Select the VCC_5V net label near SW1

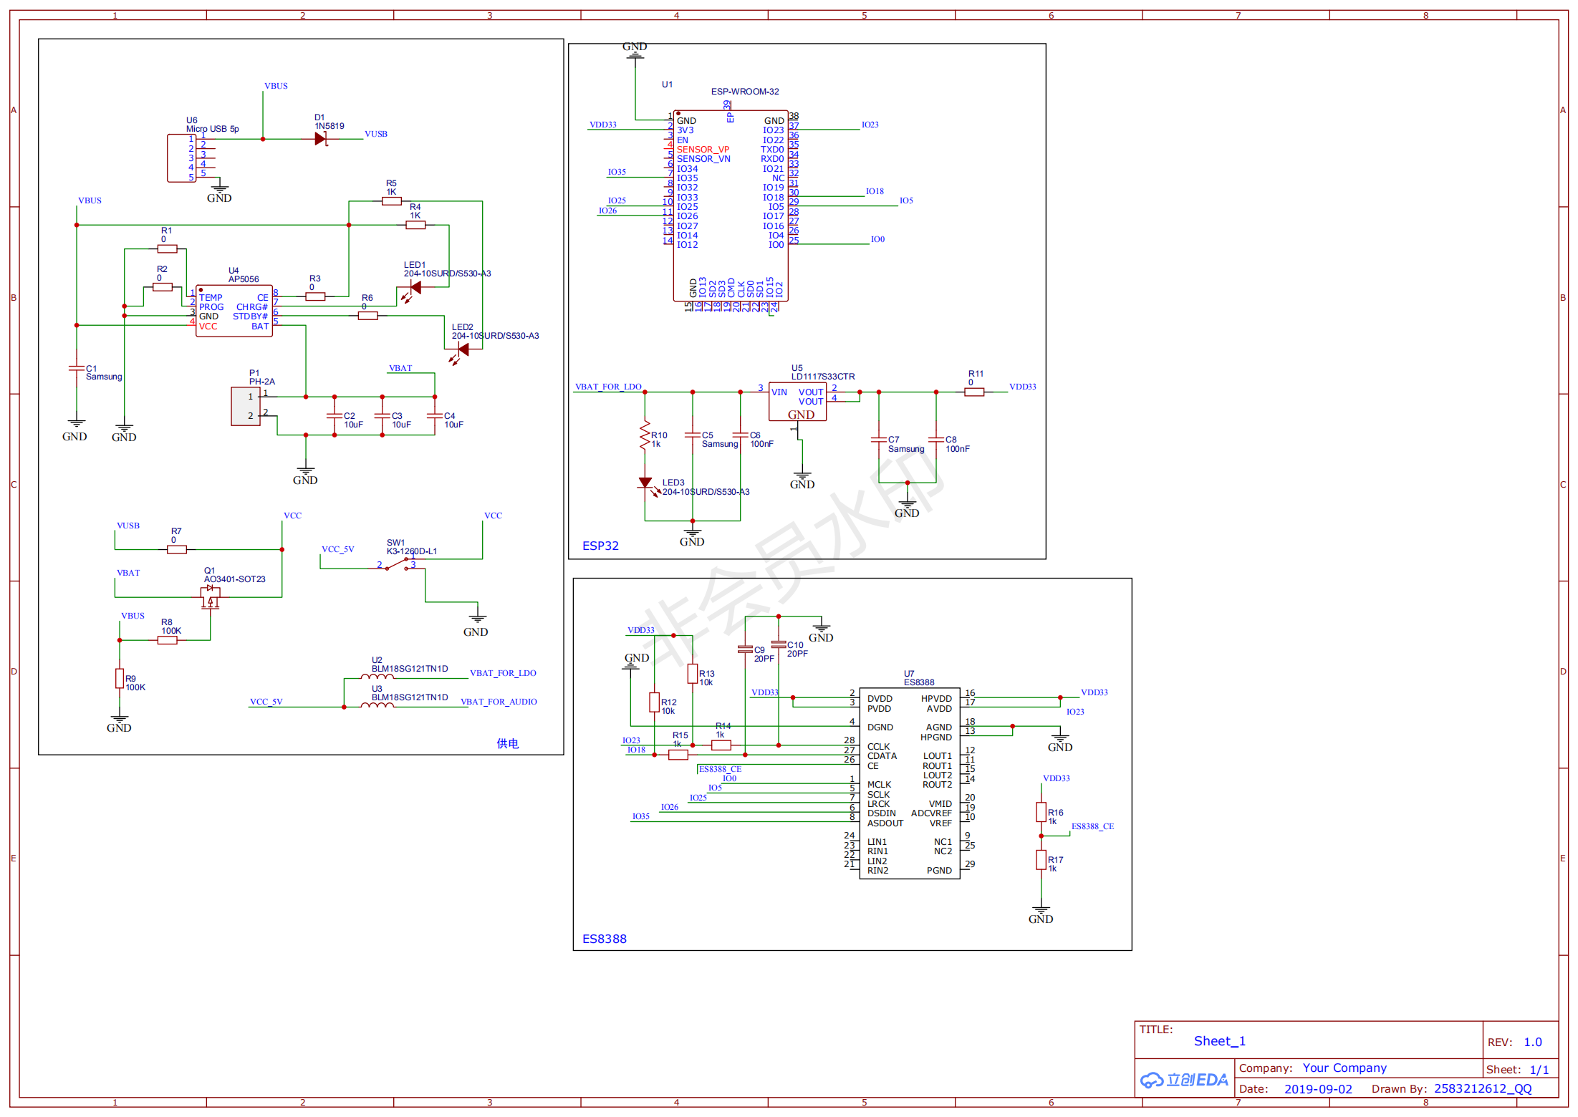(x=337, y=549)
